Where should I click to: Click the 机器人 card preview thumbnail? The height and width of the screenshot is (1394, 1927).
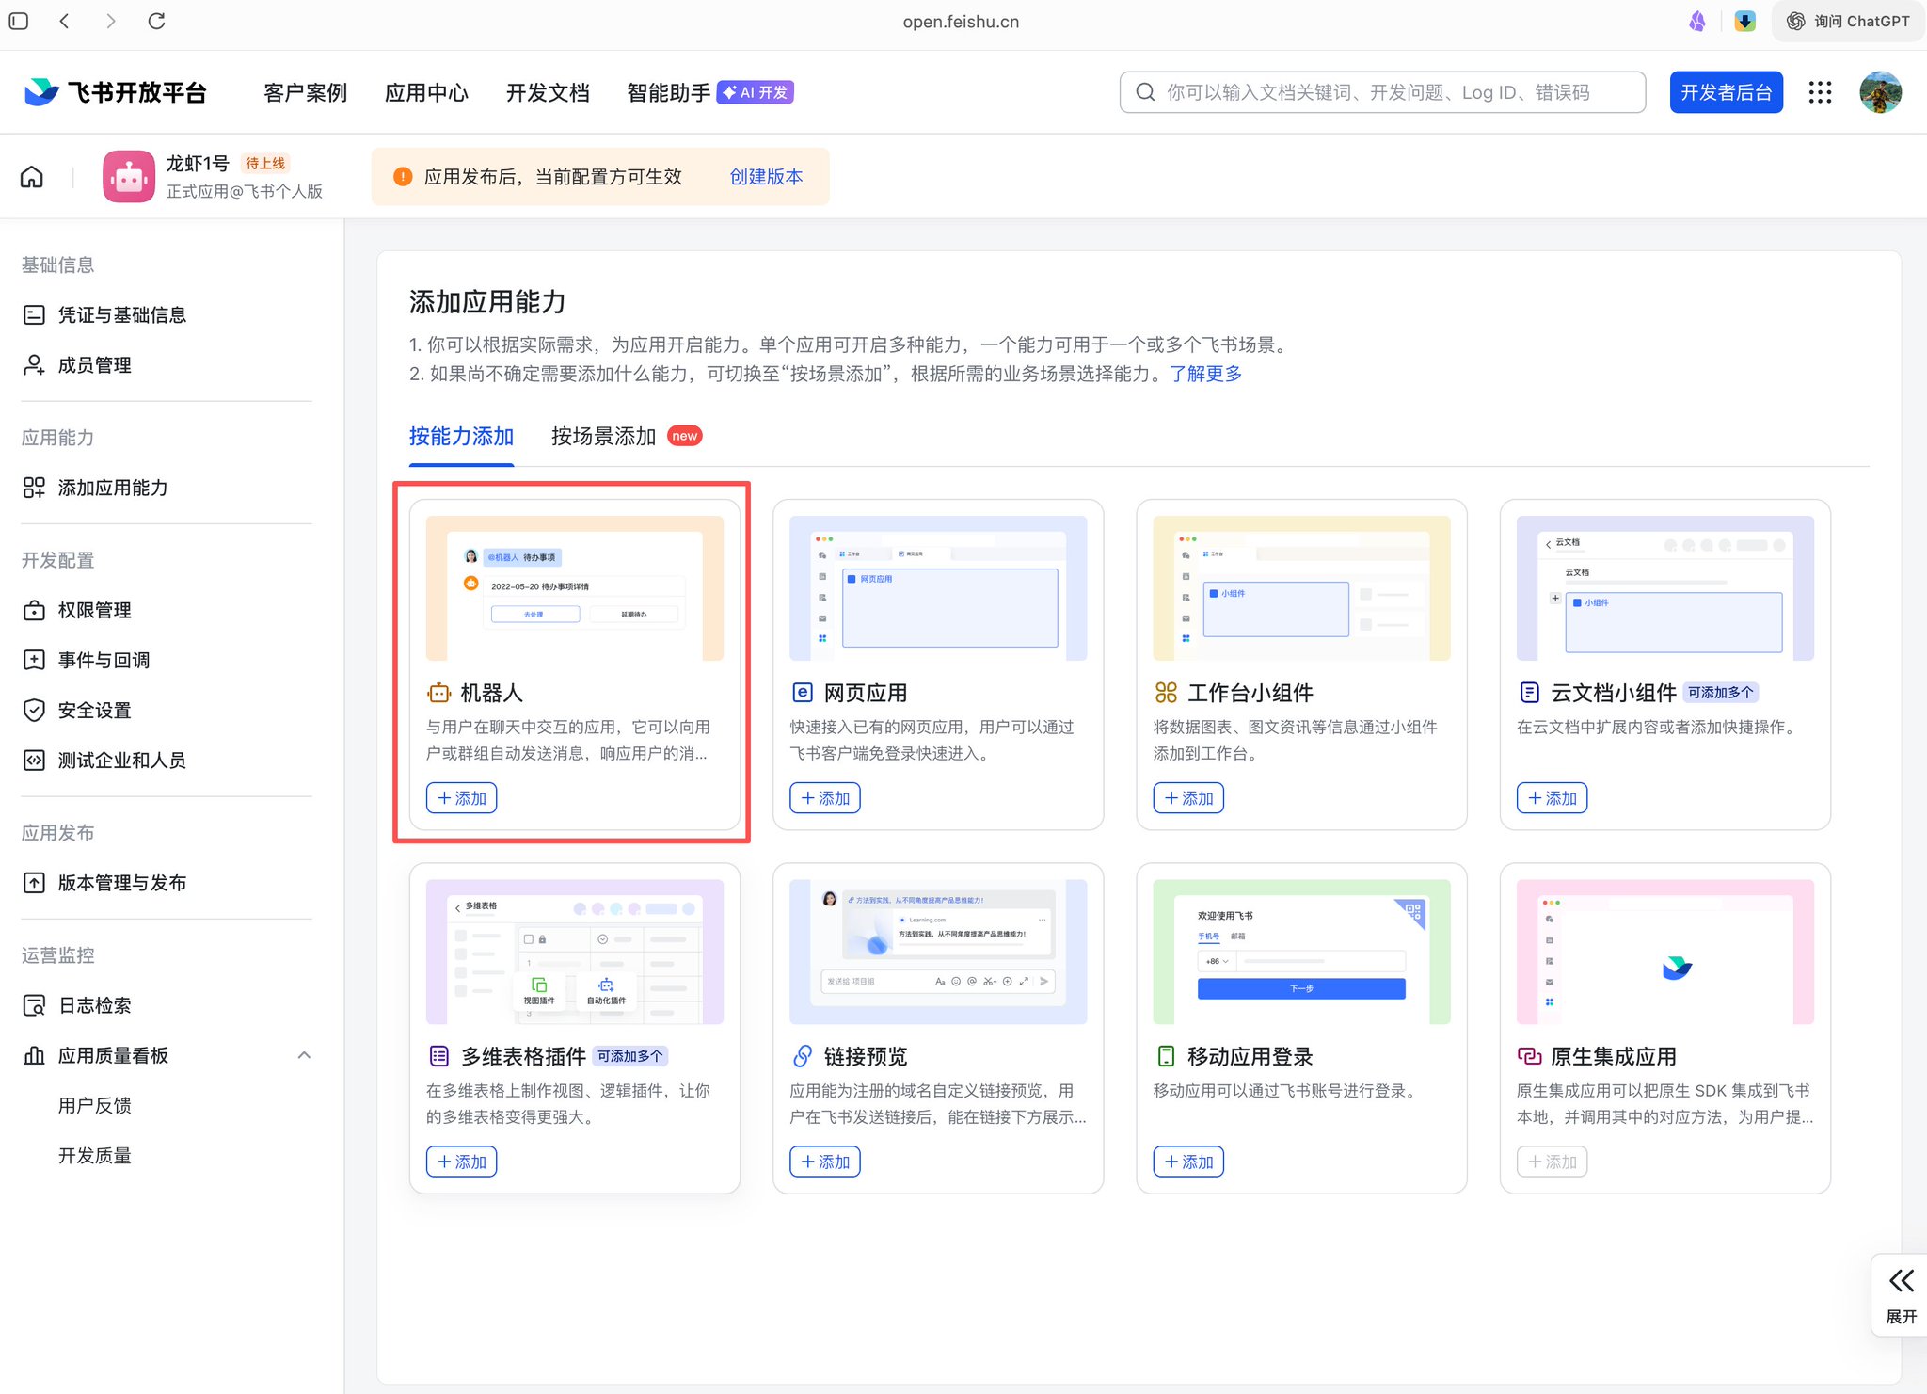[x=574, y=588]
